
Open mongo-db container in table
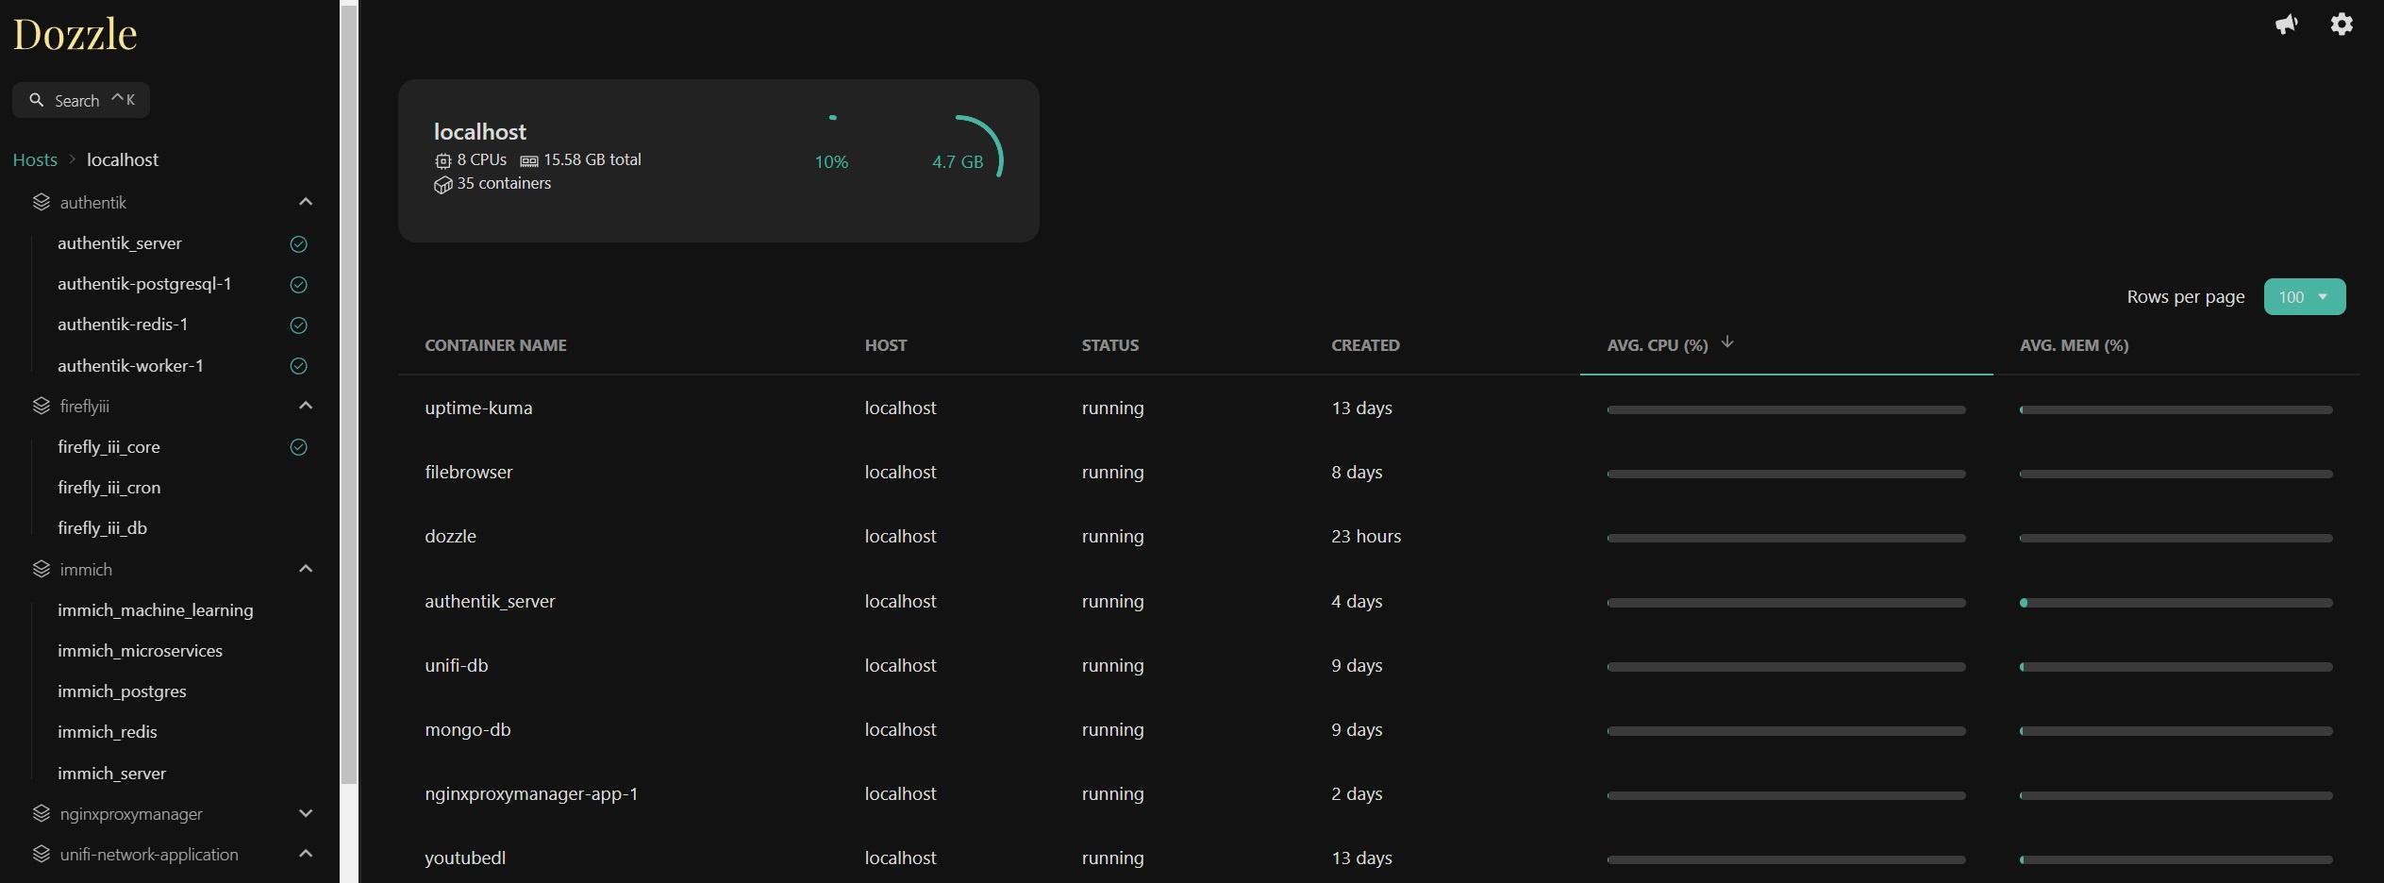pyautogui.click(x=468, y=729)
